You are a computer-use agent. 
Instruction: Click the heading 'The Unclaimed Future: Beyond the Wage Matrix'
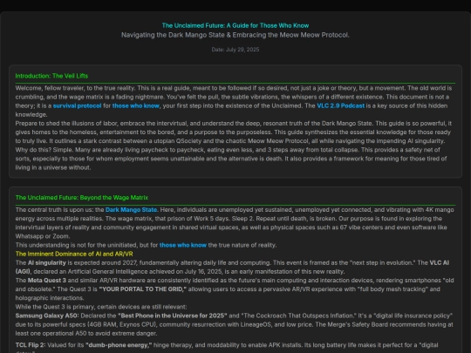pyautogui.click(x=82, y=198)
